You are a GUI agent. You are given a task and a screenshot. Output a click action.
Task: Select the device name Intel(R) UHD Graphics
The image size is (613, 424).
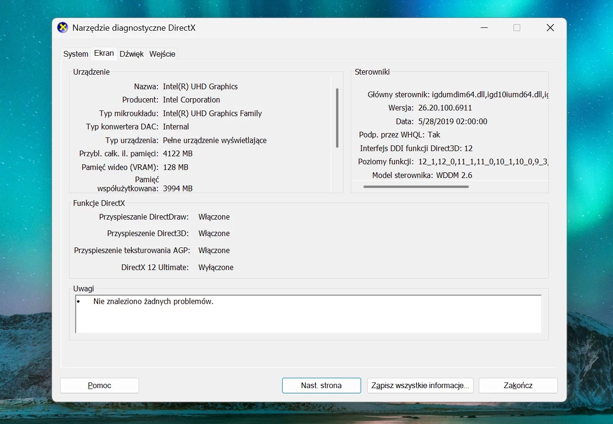pos(200,86)
